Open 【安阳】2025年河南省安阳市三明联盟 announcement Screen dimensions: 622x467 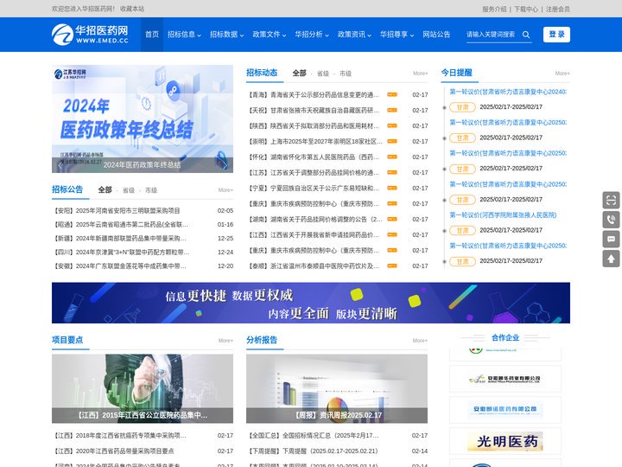click(x=117, y=210)
